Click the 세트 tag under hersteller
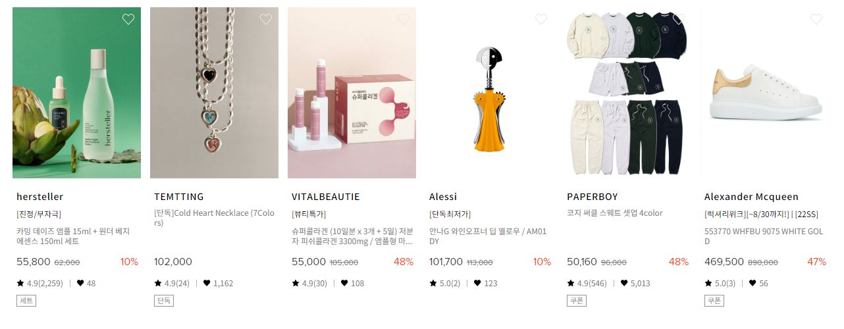Image resolution: width=844 pixels, height=329 pixels. (x=26, y=301)
